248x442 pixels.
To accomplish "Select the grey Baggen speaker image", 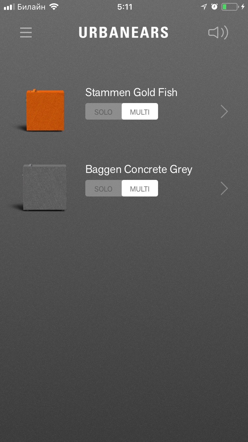I will pos(45,187).
